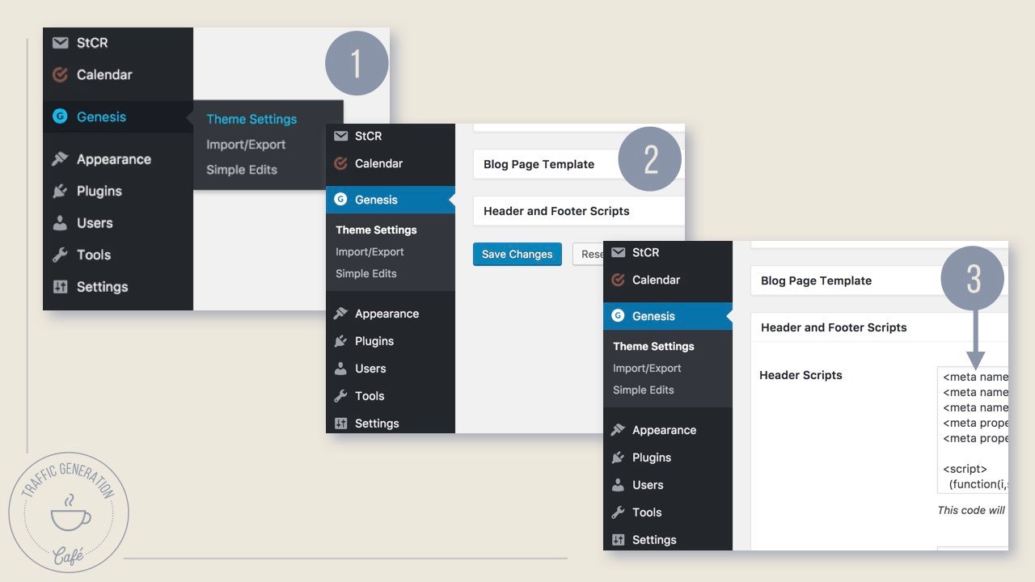The image size is (1035, 582).
Task: Open Simple Edits from the Genesis flyout menu
Action: pyautogui.click(x=242, y=170)
